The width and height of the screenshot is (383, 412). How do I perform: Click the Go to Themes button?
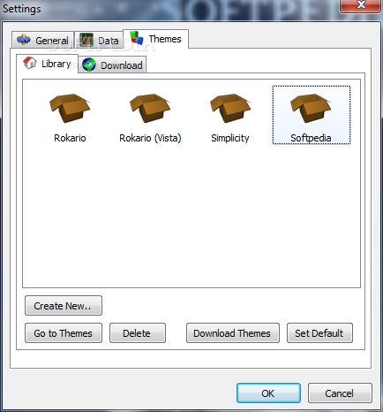(x=64, y=333)
